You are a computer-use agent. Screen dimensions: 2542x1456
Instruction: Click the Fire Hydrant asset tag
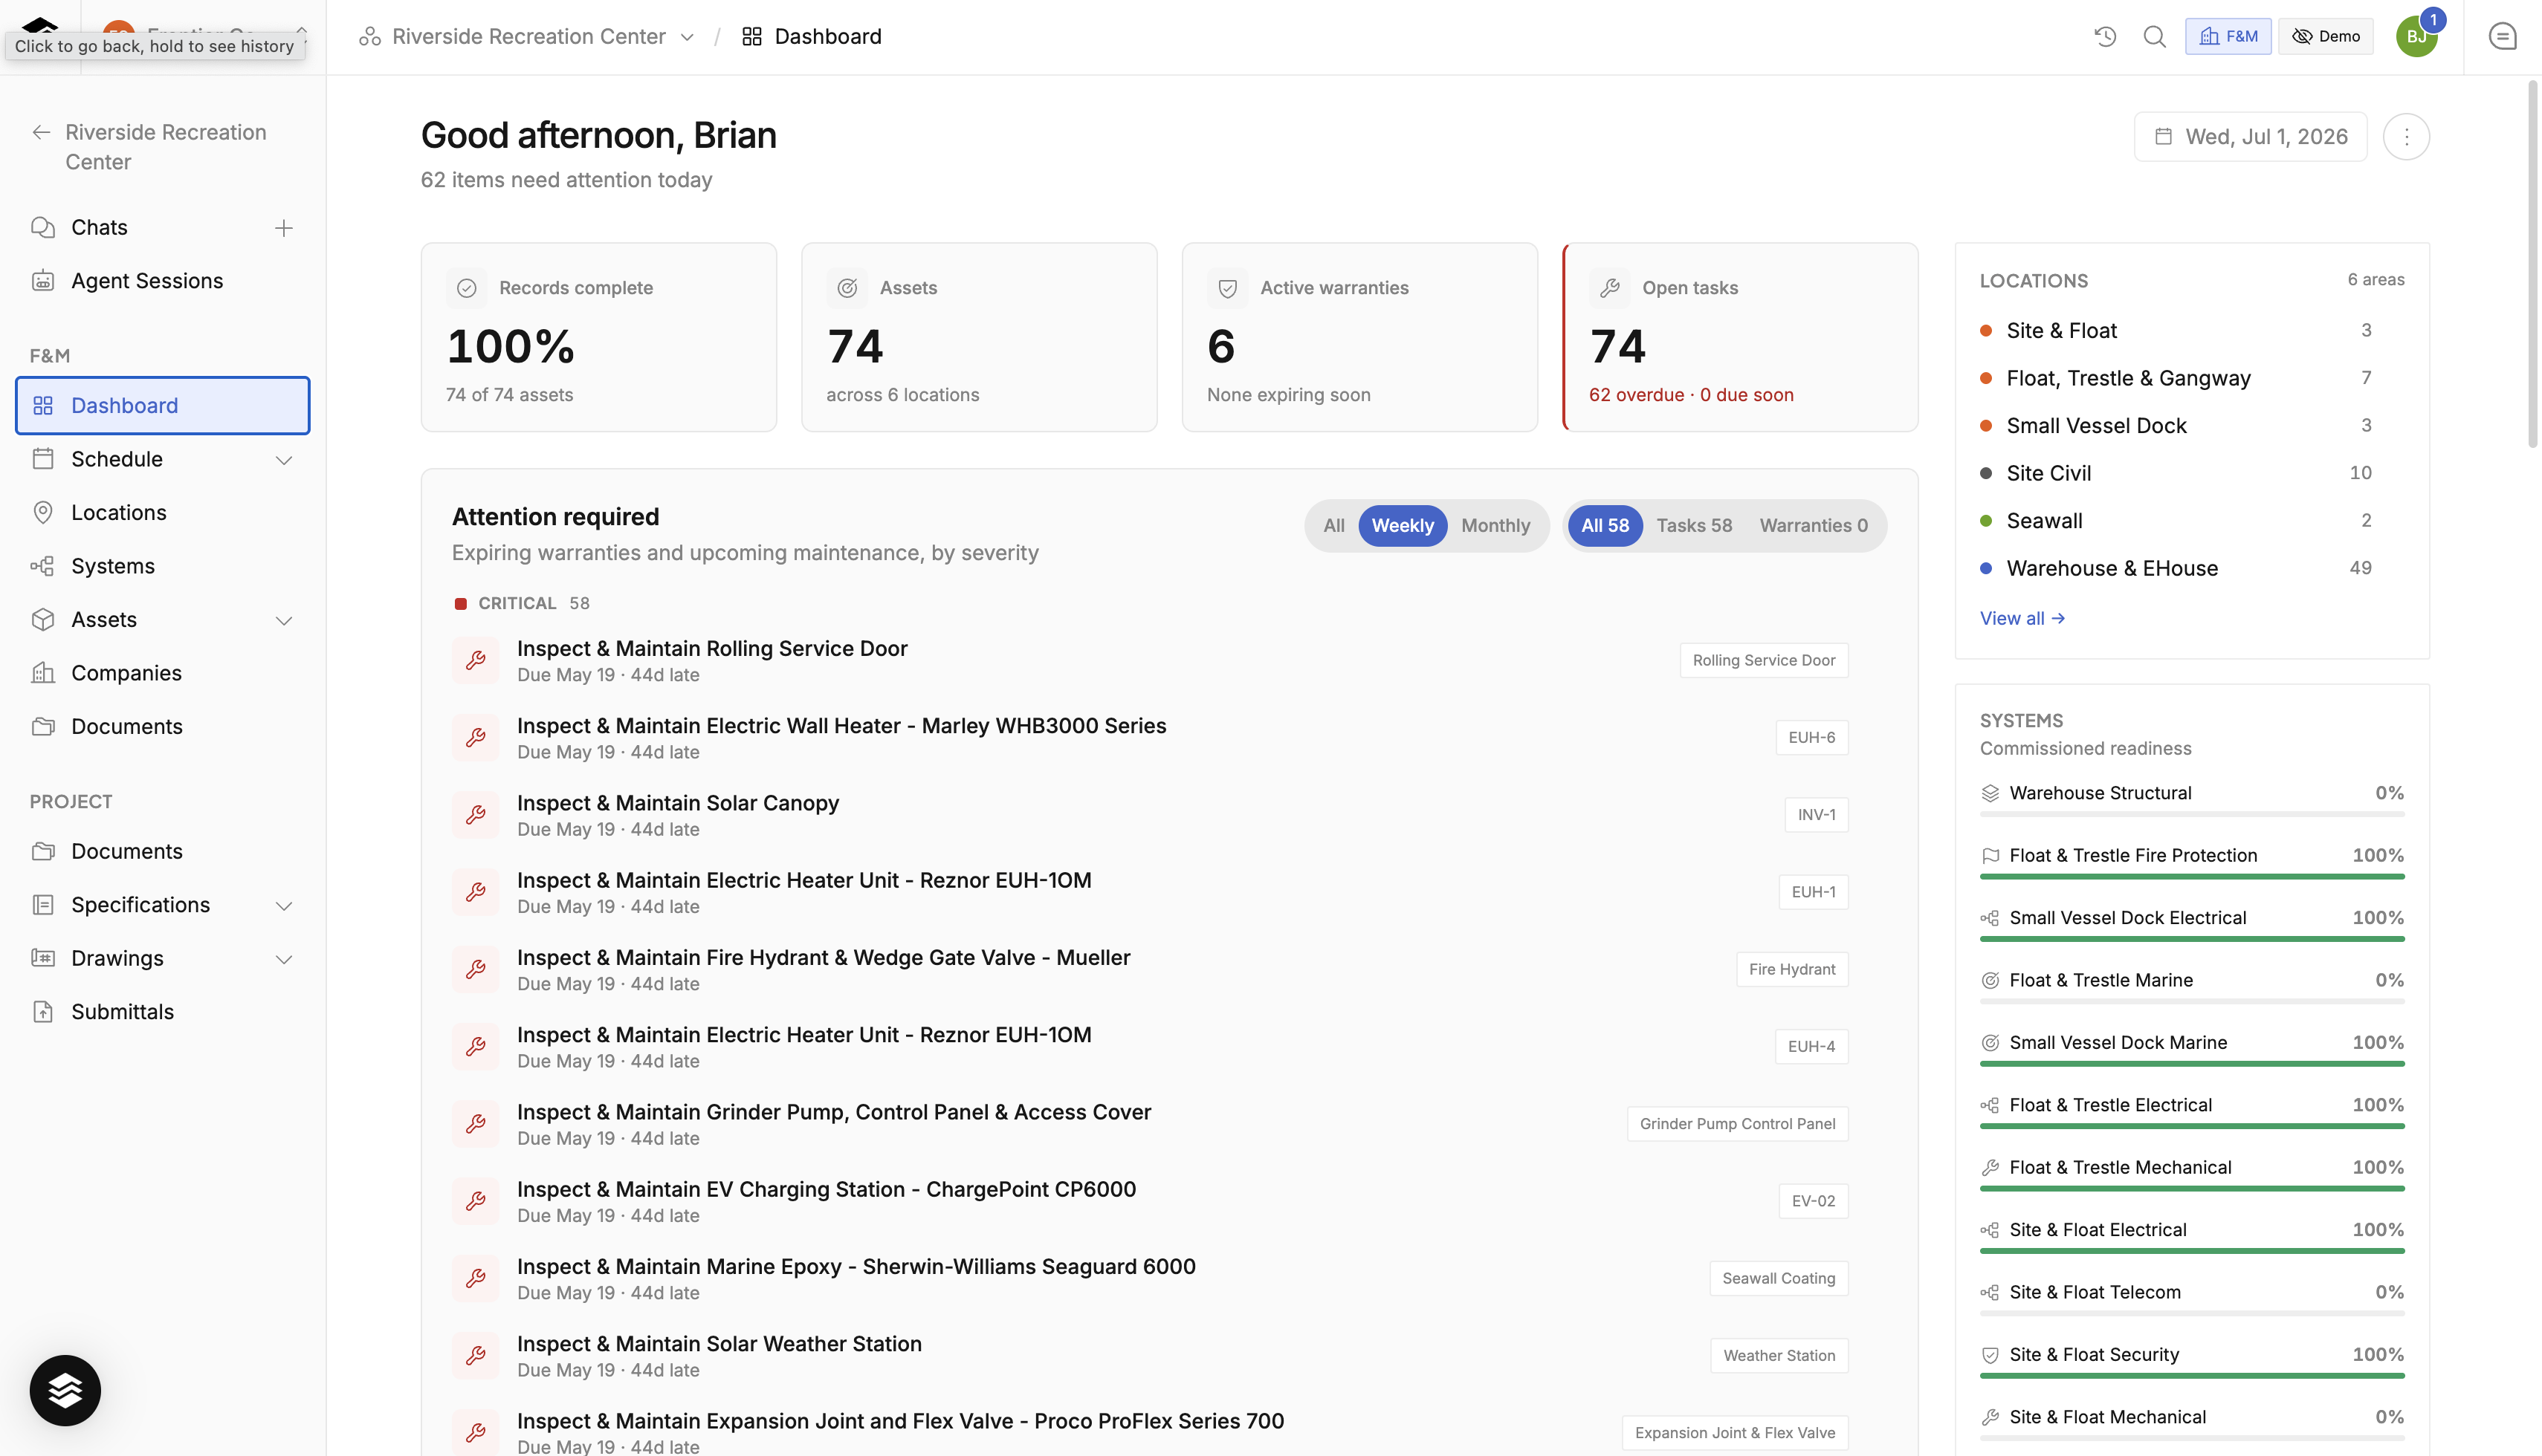point(1792,970)
